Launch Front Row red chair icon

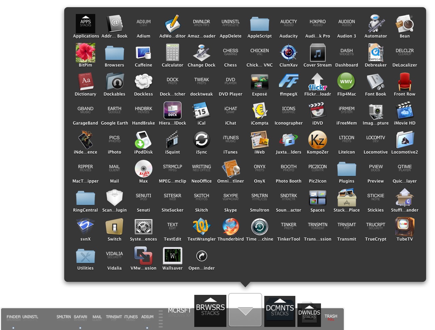(x=405, y=82)
